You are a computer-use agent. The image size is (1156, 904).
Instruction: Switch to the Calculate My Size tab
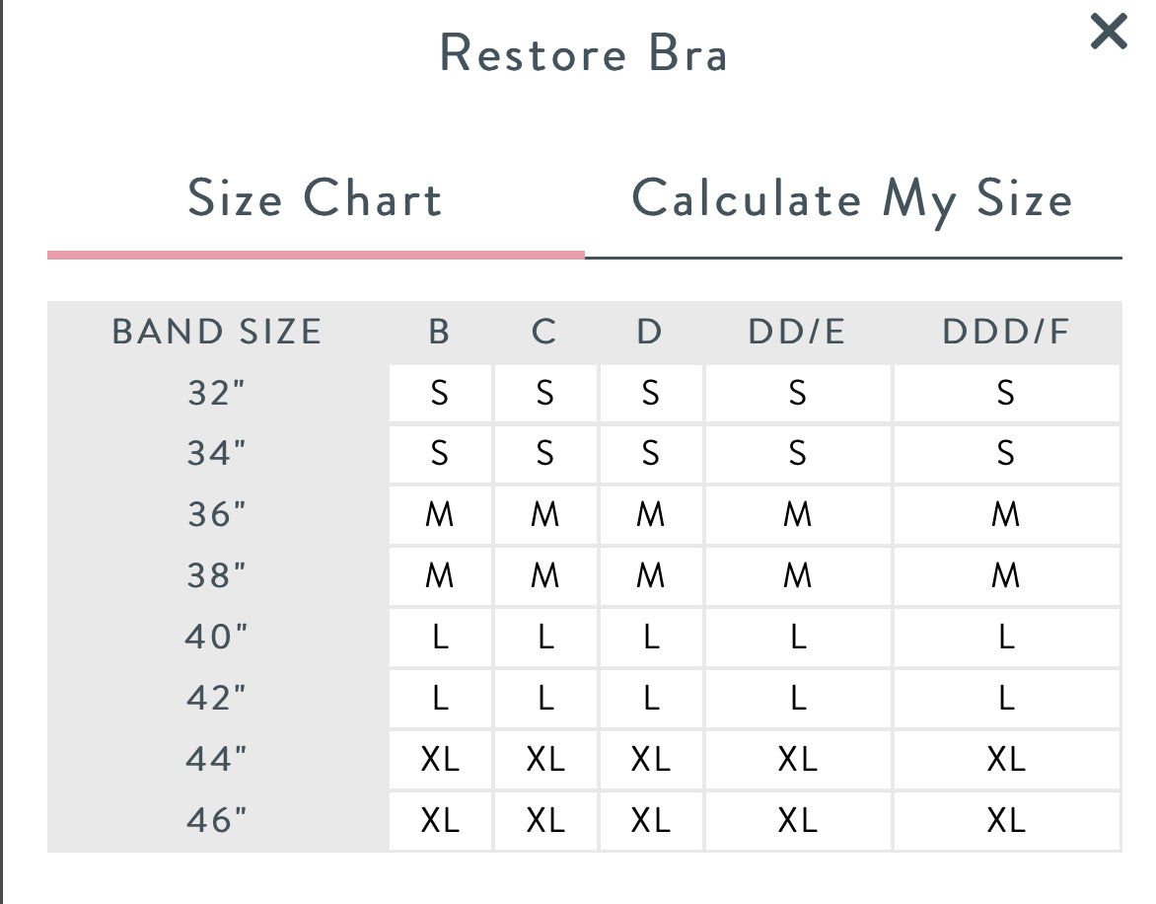click(852, 199)
